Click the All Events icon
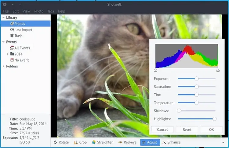 pyautogui.click(x=12, y=48)
